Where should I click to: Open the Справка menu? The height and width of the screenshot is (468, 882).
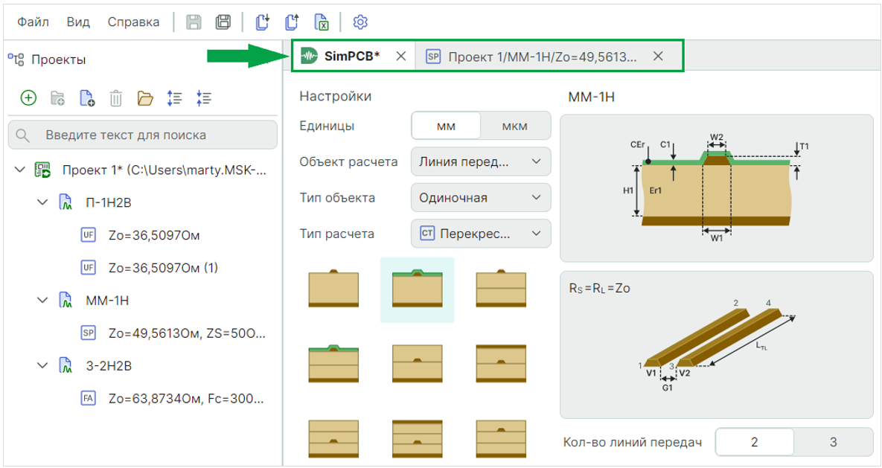pos(133,22)
